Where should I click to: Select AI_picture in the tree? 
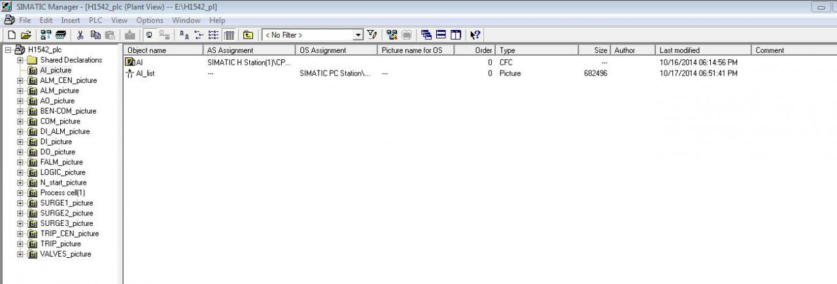tap(56, 70)
